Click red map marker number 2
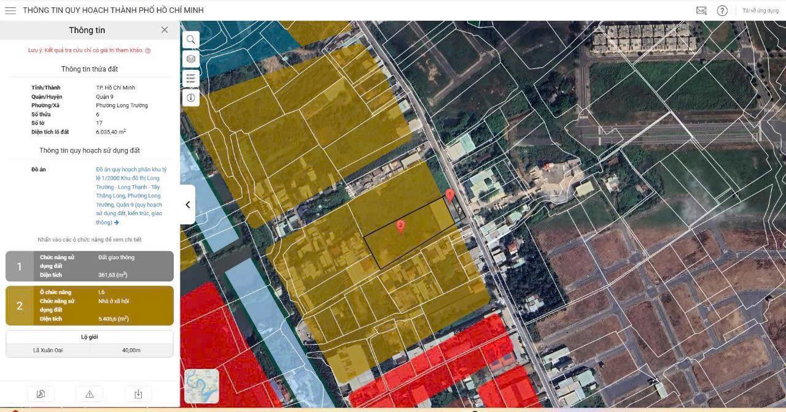This screenshot has height=412, width=786. [400, 226]
